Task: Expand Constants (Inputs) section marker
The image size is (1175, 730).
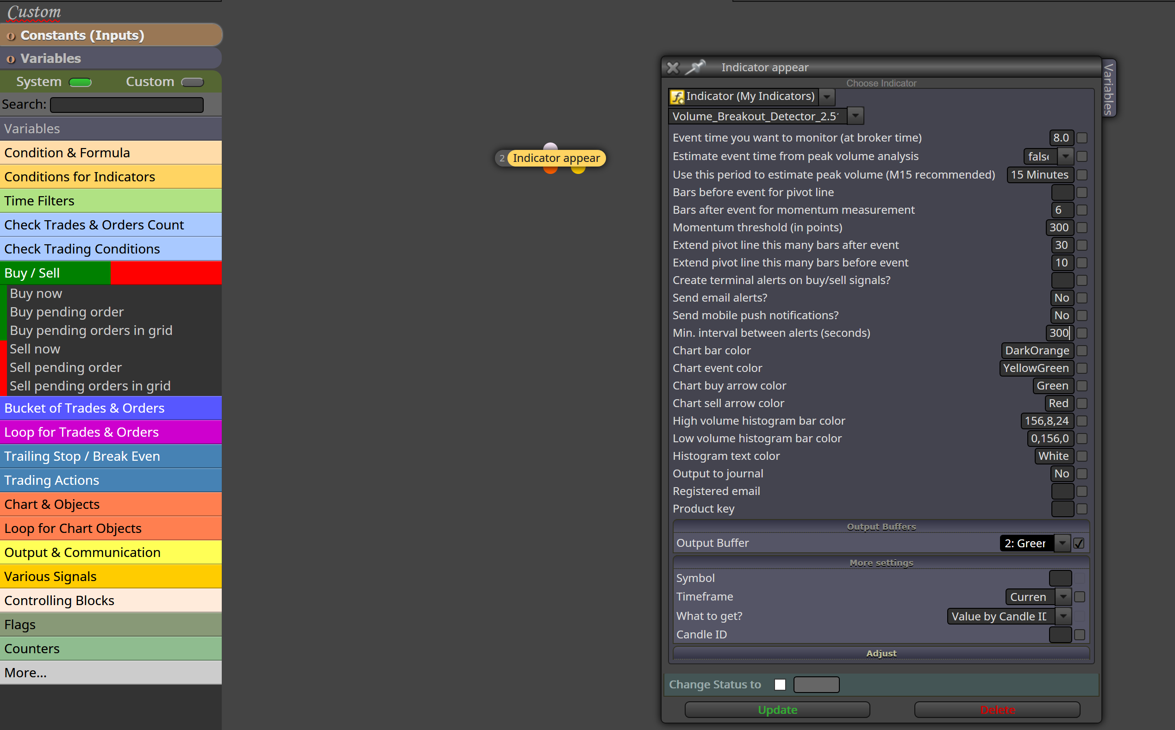Action: coord(11,36)
